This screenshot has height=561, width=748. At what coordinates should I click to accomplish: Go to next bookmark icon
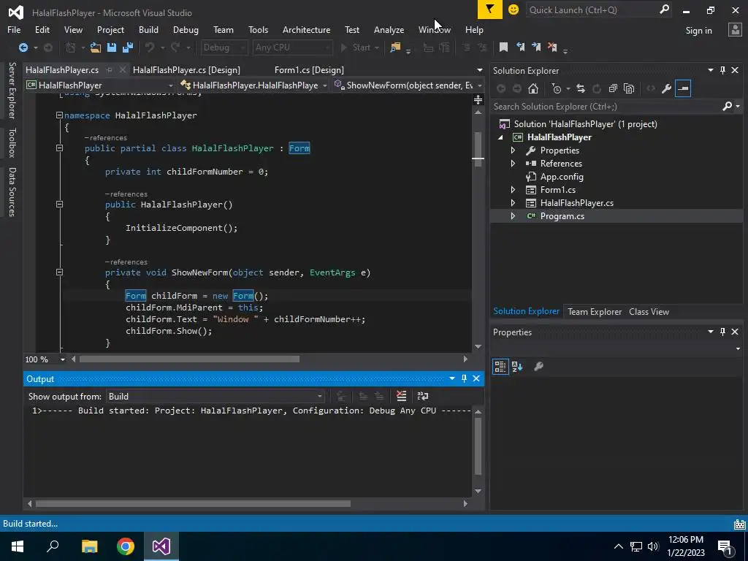[x=536, y=47]
